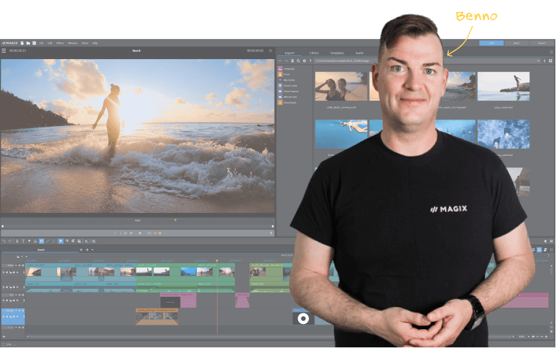This screenshot has height=348, width=556.
Task: Click the orange playhead marker on timeline ruler
Action: 217,261
